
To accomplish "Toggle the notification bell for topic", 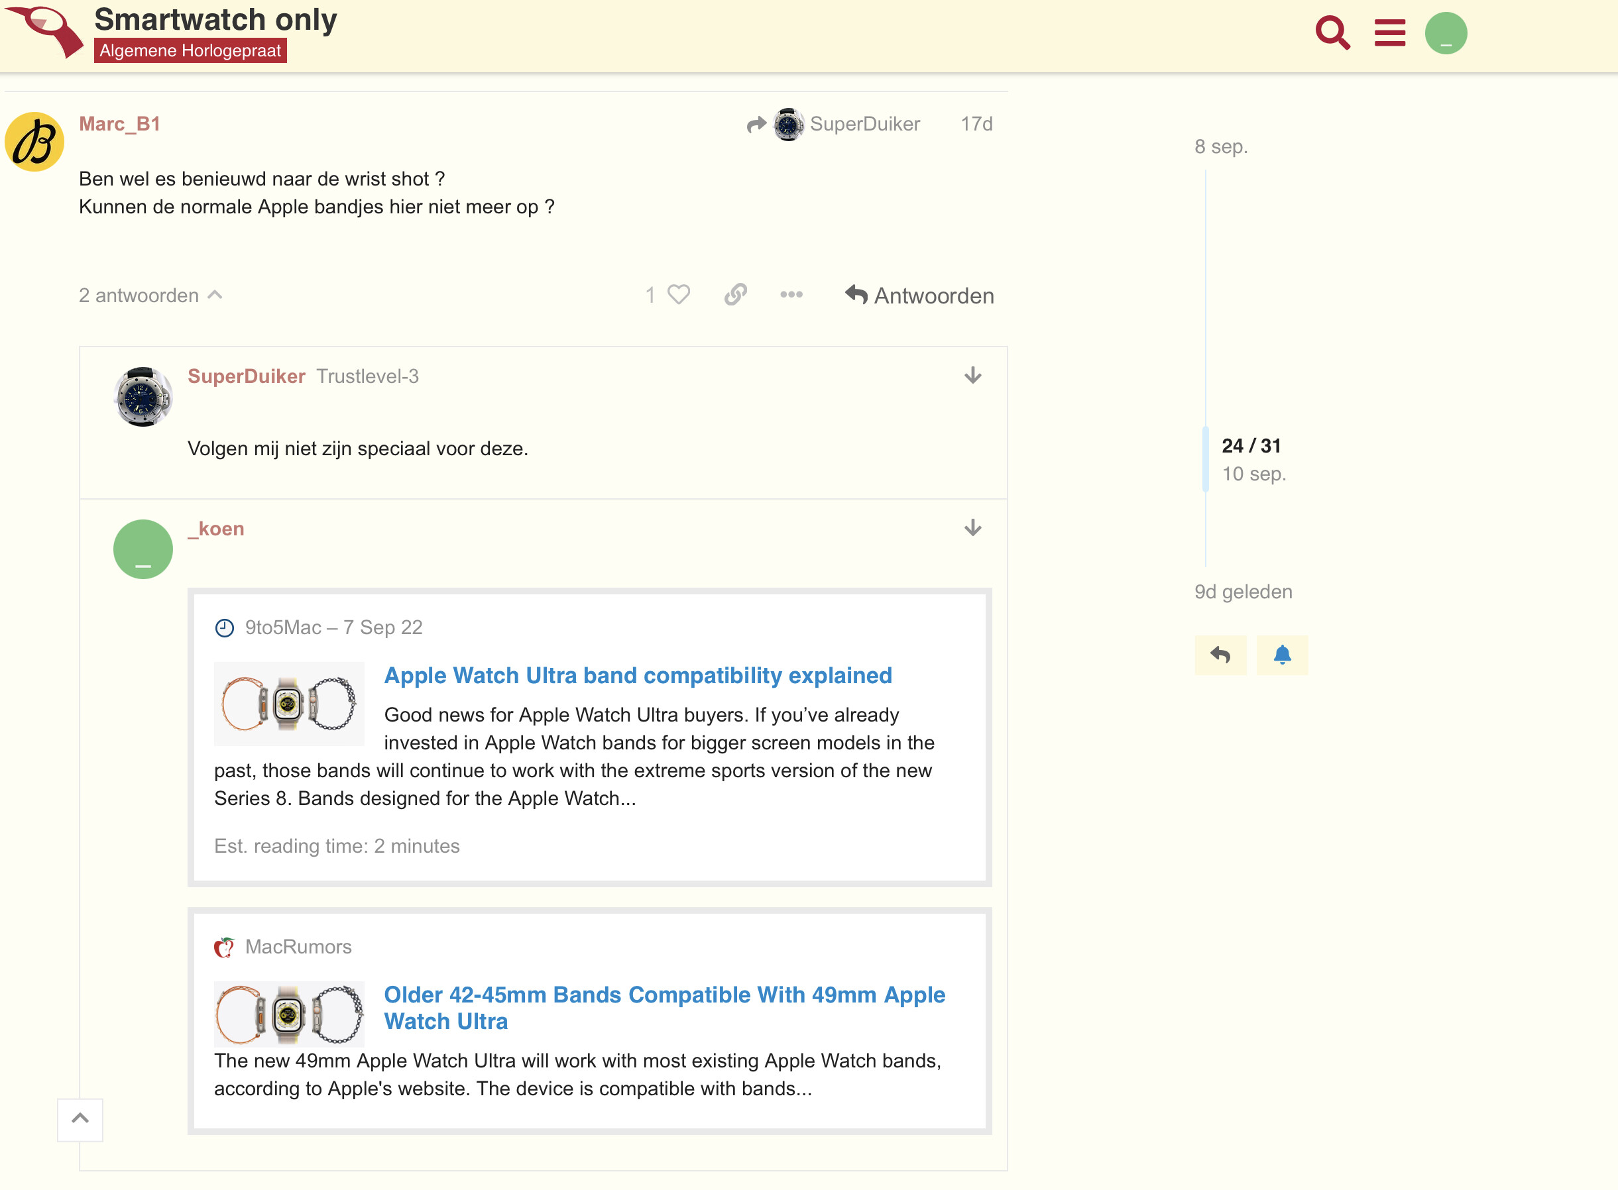I will point(1282,655).
